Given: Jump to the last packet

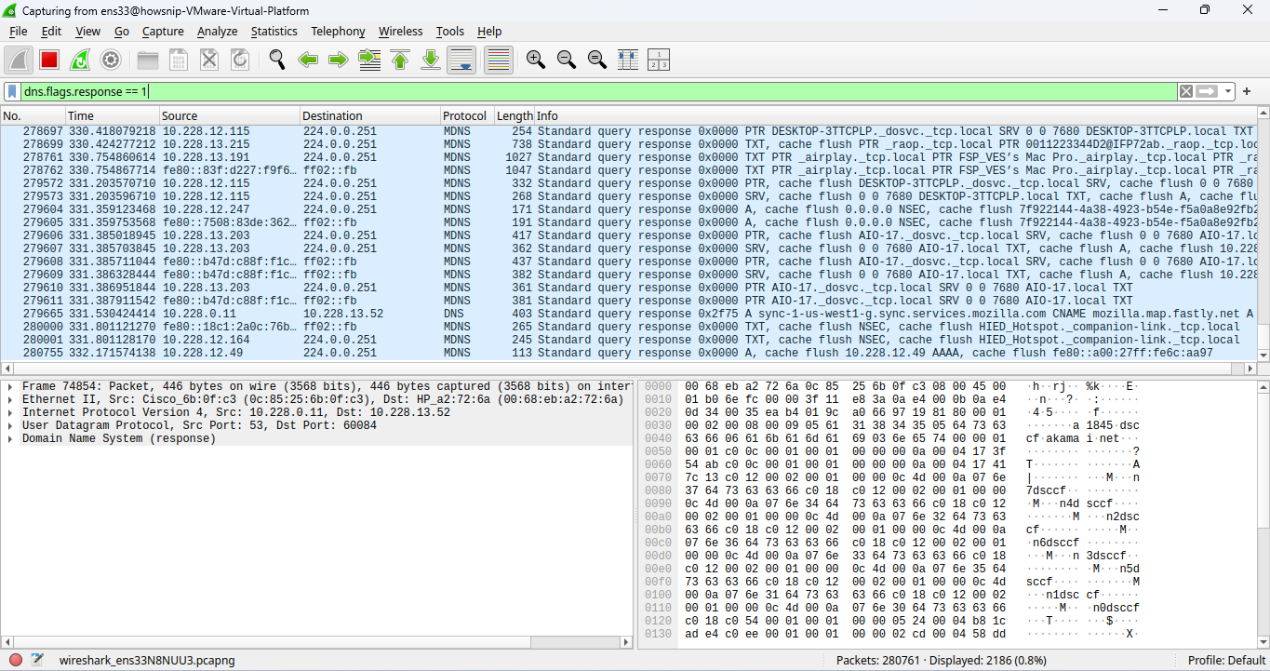Looking at the screenshot, I should pyautogui.click(x=431, y=60).
